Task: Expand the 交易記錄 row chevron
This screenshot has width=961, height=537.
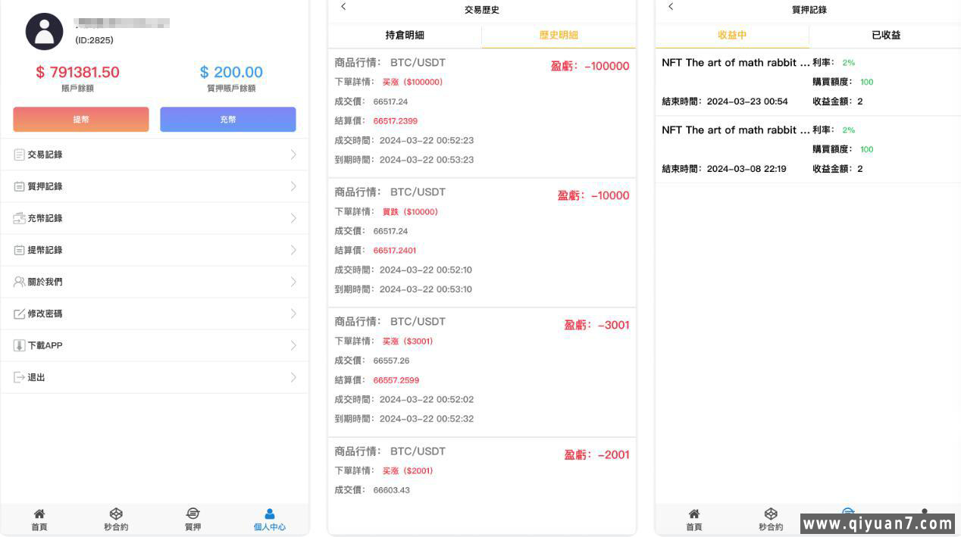Action: [x=293, y=155]
